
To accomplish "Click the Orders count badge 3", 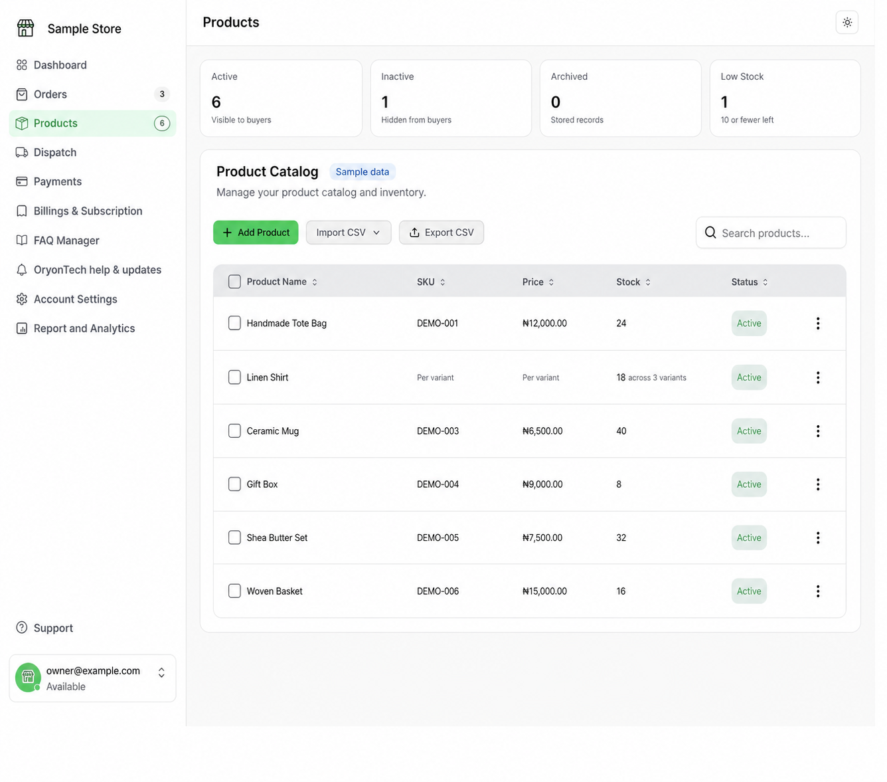I will click(162, 94).
